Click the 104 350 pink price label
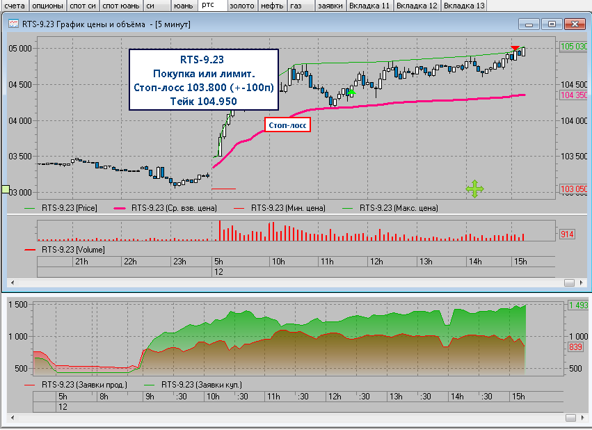Image resolution: width=592 pixels, height=430 pixels. click(x=574, y=95)
